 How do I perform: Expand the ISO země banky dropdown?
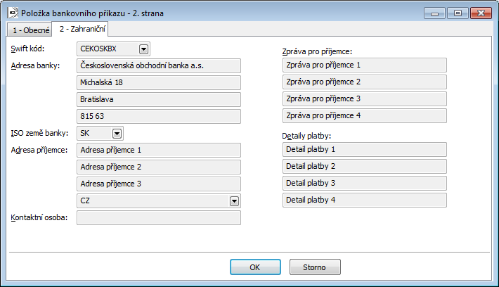click(x=117, y=134)
